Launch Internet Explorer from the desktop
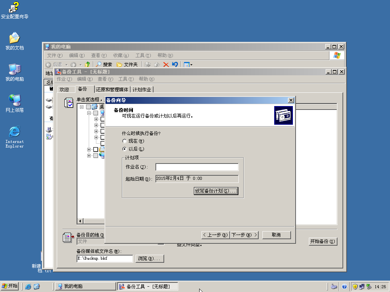 [14, 137]
